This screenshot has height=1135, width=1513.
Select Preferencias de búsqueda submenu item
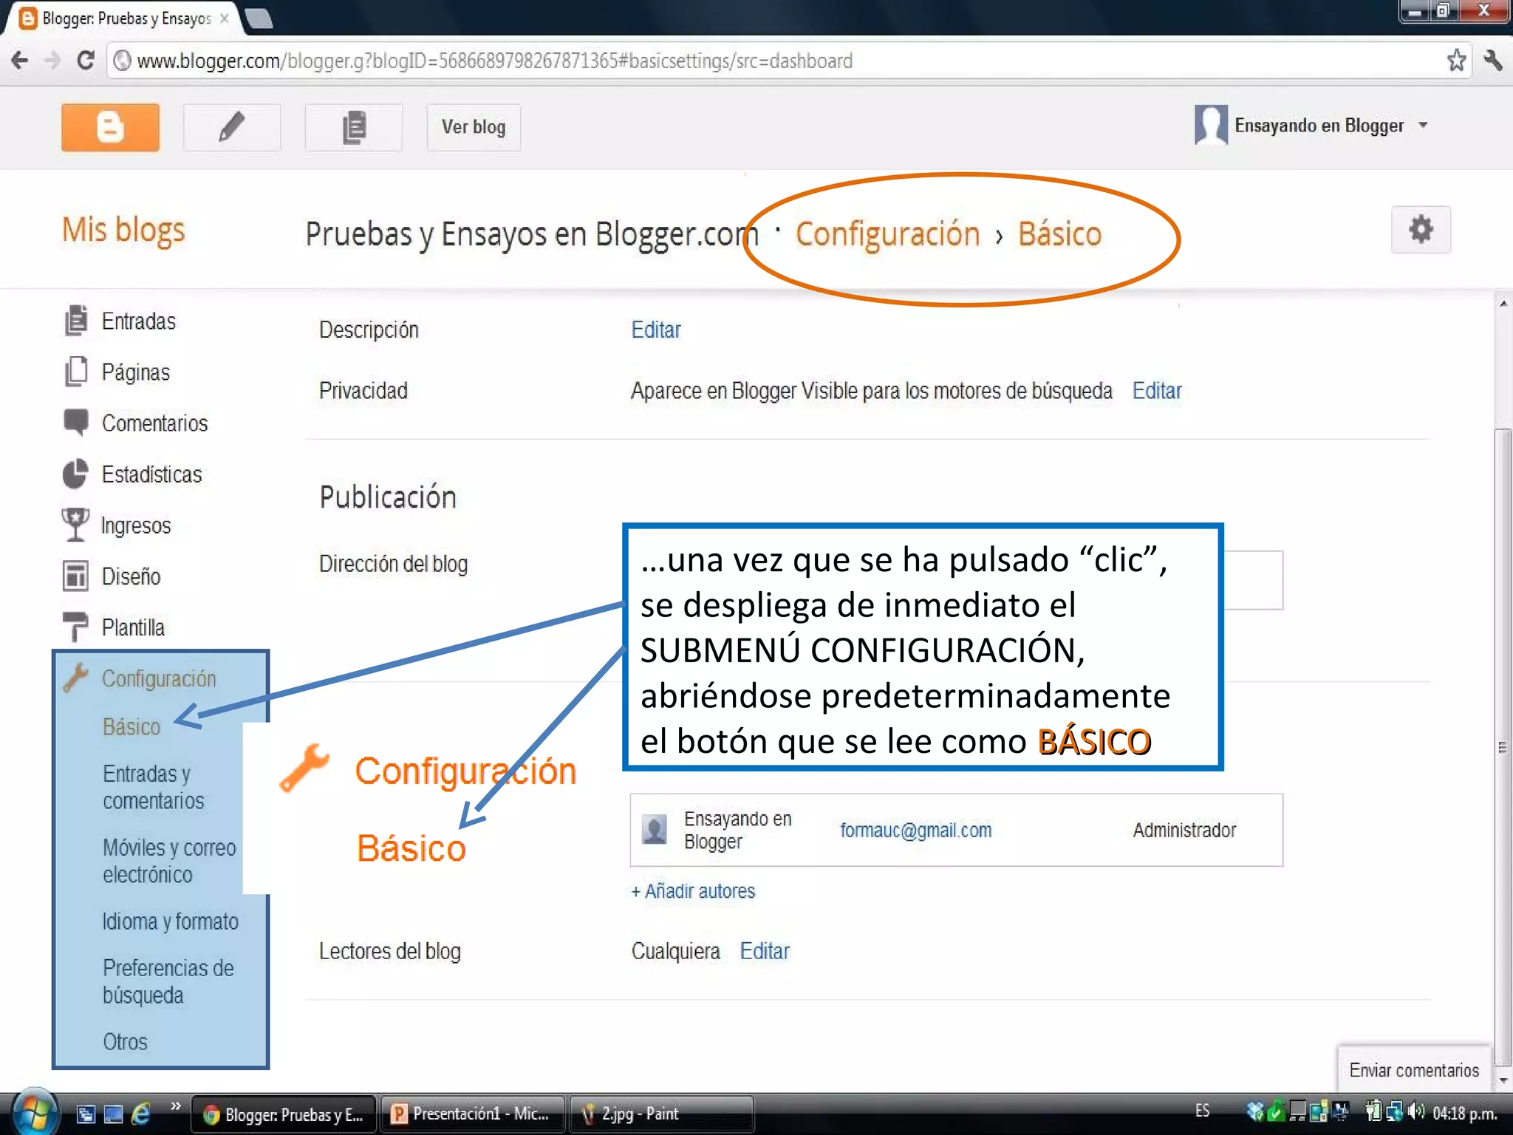(x=168, y=981)
